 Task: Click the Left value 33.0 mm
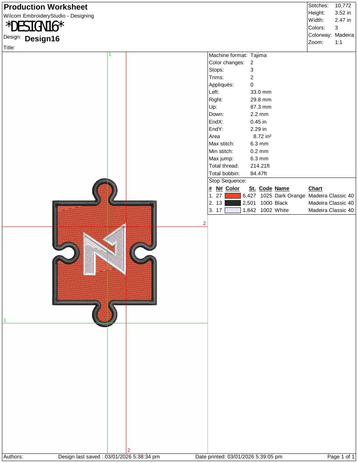[x=261, y=92]
